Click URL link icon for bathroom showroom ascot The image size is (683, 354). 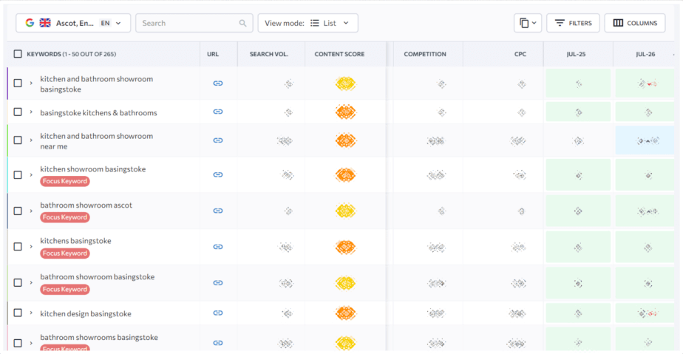tap(218, 211)
